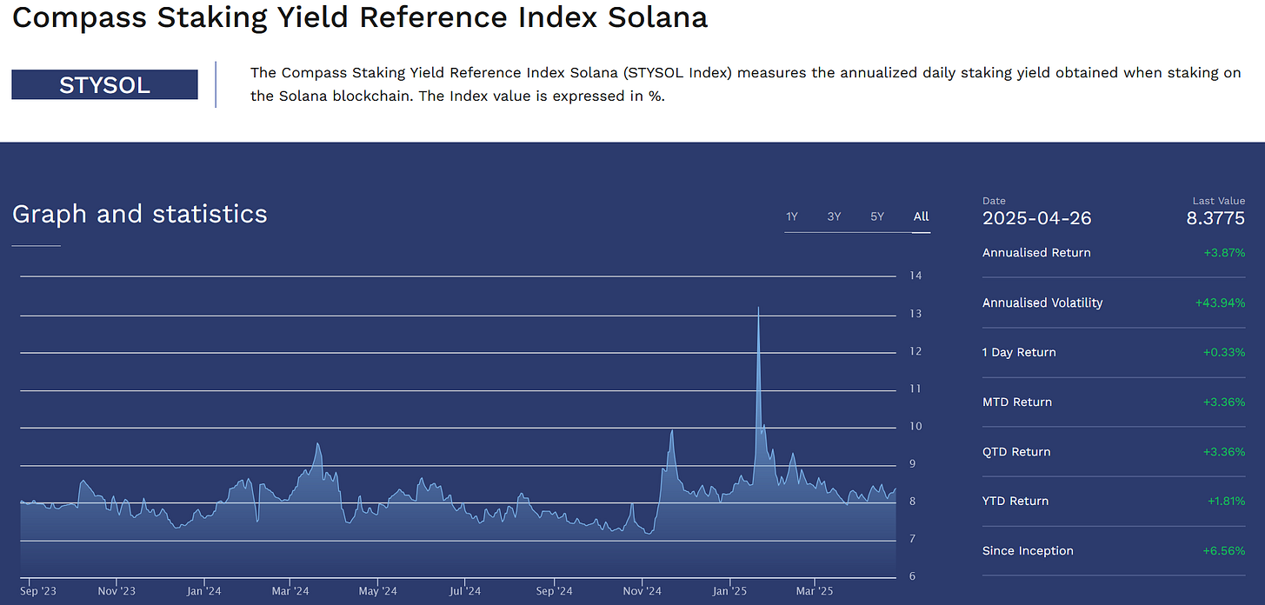Click the date value 2025-04-26
The image size is (1265, 605).
coord(1036,218)
